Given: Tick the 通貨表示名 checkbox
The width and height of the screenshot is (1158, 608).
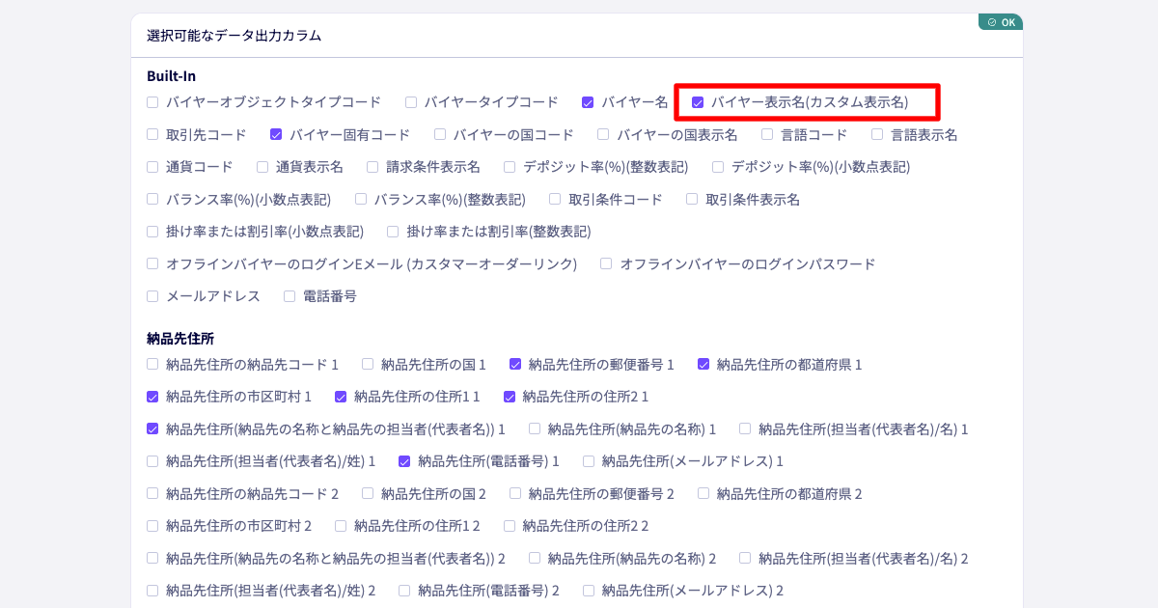Looking at the screenshot, I should tap(262, 167).
